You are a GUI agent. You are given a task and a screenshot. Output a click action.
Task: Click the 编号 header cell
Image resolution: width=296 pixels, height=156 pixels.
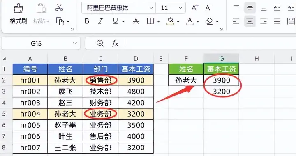(30, 69)
